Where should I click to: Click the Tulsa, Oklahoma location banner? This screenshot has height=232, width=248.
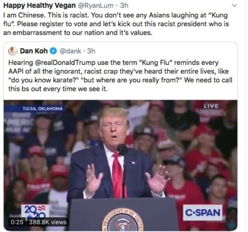point(35,109)
